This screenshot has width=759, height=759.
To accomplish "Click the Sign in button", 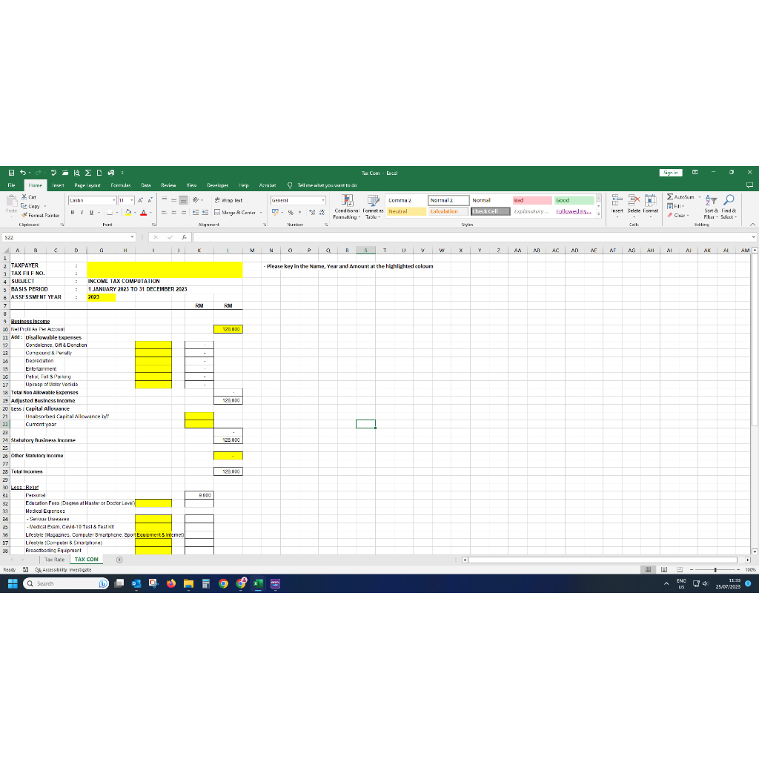I will coord(670,172).
